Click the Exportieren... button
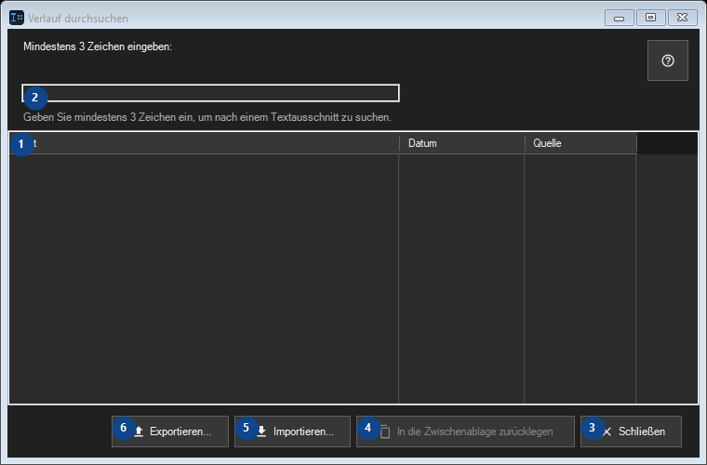 [170, 432]
